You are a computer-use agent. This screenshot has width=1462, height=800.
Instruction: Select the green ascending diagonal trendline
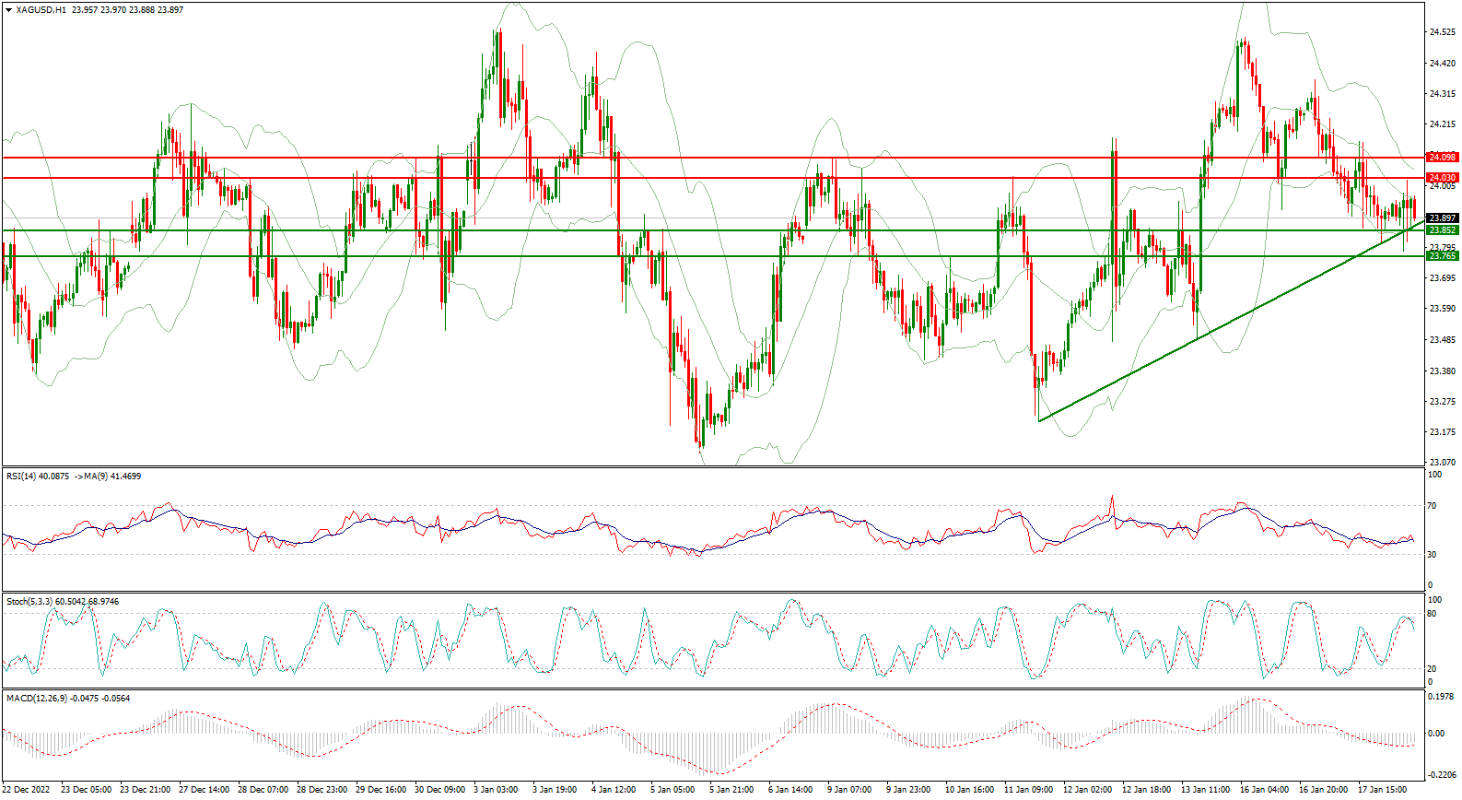point(1232,322)
